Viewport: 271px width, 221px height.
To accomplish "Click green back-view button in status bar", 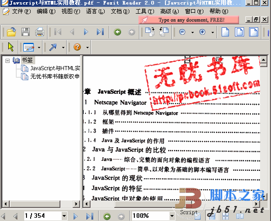I will click(107, 216).
